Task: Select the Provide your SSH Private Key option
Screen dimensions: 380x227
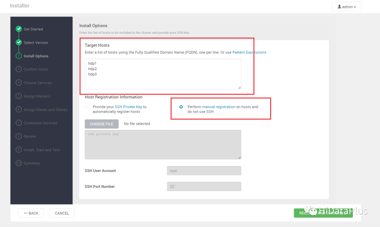Action: pos(87,107)
